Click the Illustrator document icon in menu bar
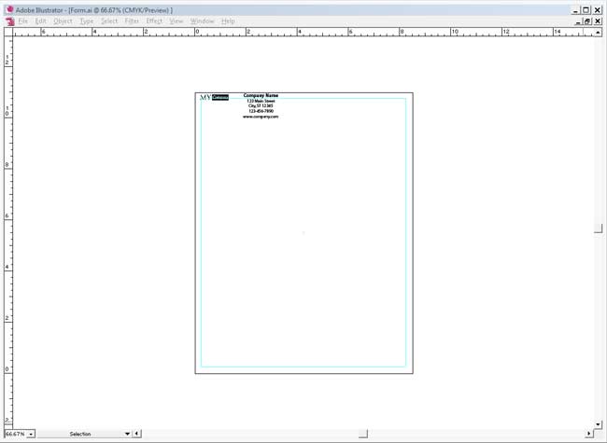Image resolution: width=607 pixels, height=443 pixels. (9, 21)
